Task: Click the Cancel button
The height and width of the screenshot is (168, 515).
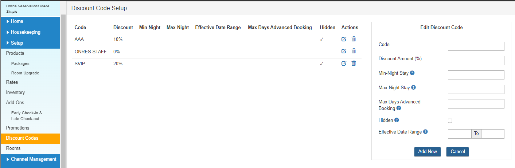Action: pos(457,152)
